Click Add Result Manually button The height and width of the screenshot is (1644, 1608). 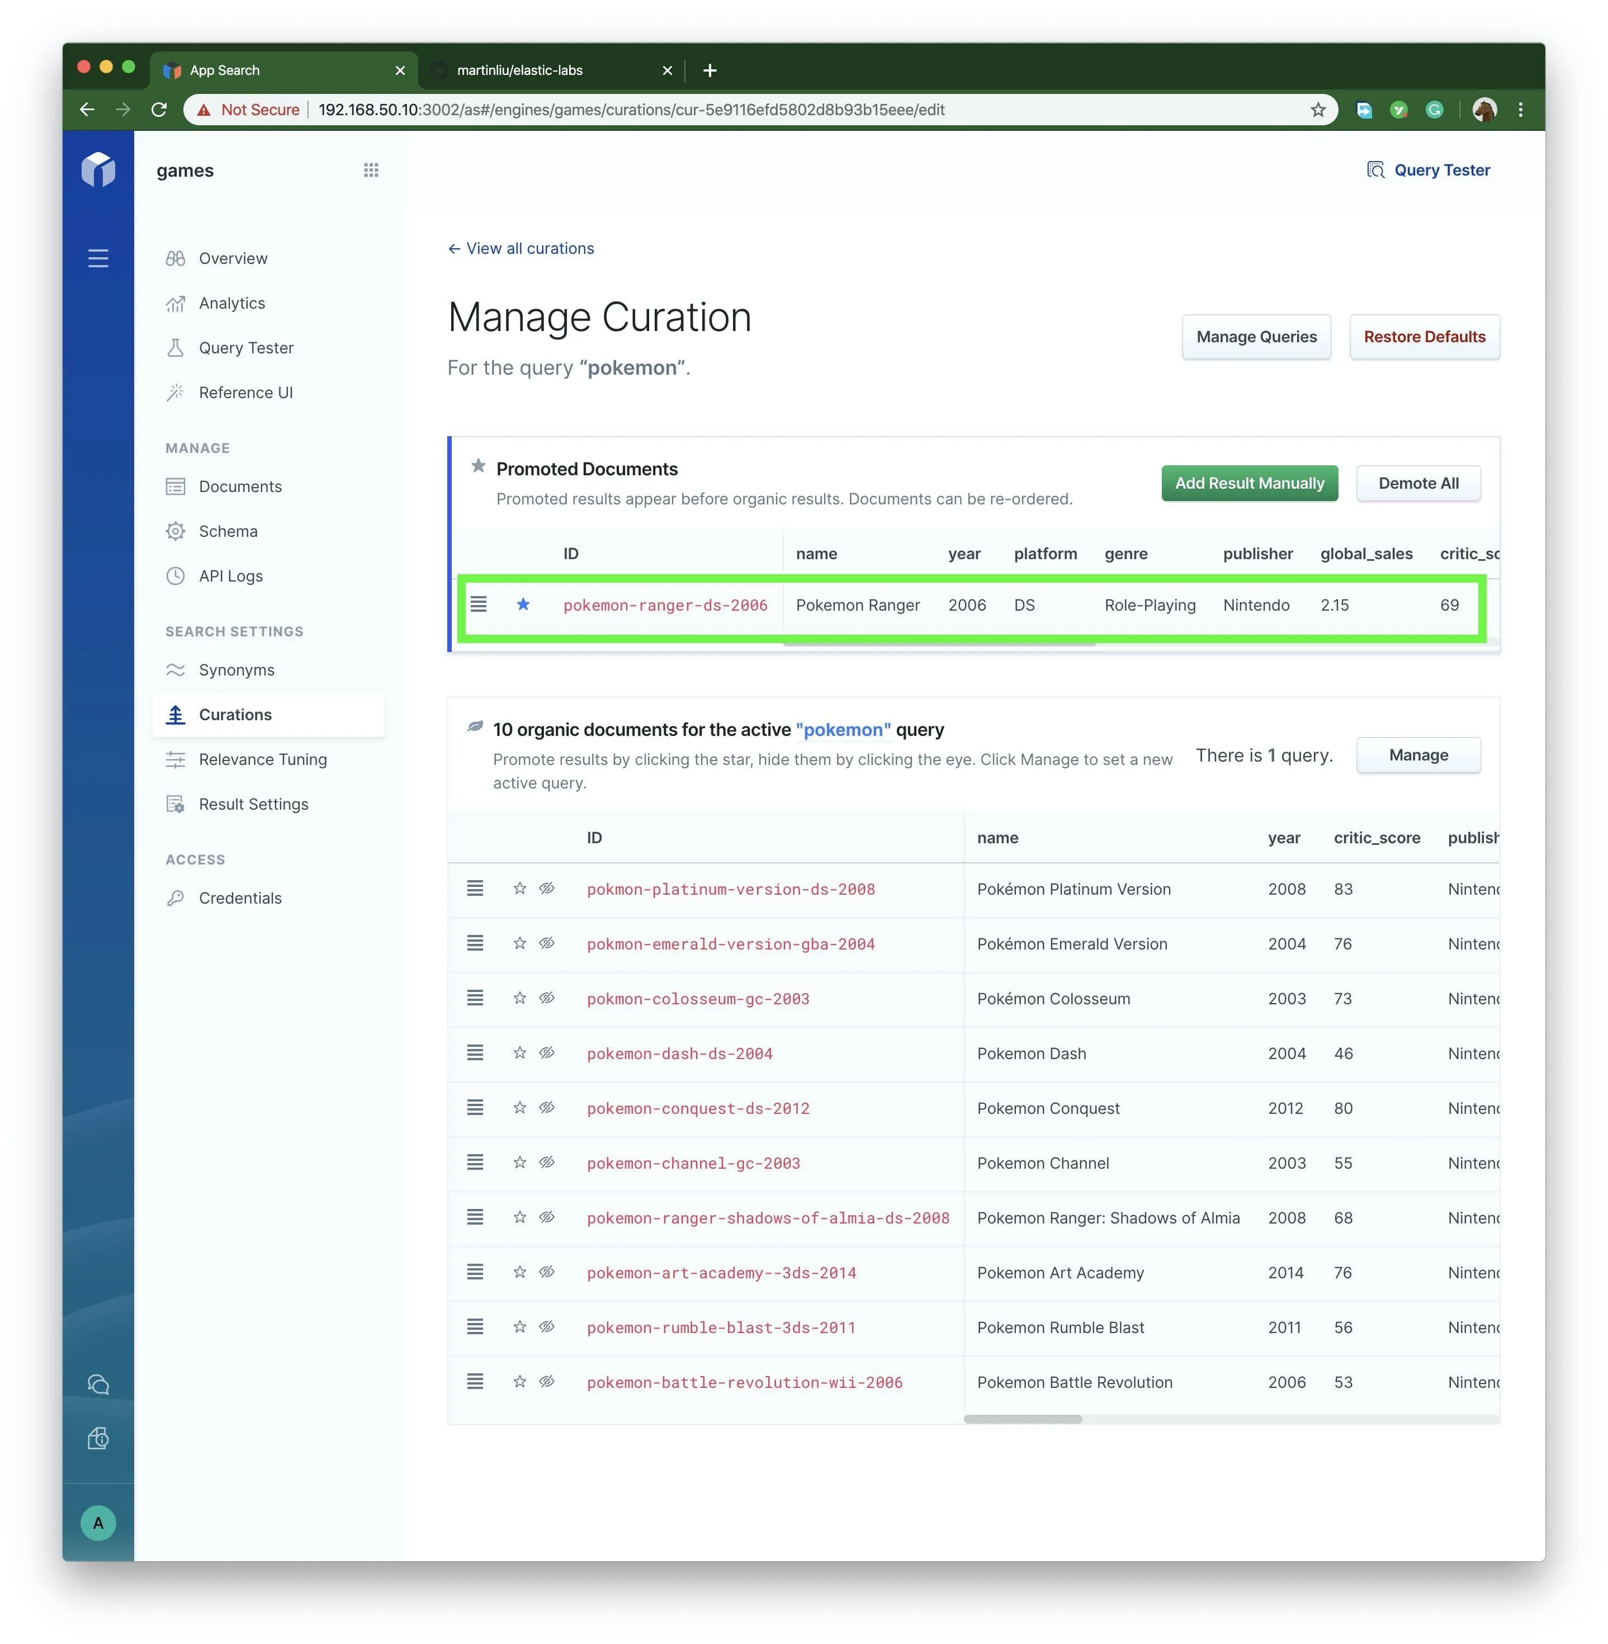(1249, 483)
